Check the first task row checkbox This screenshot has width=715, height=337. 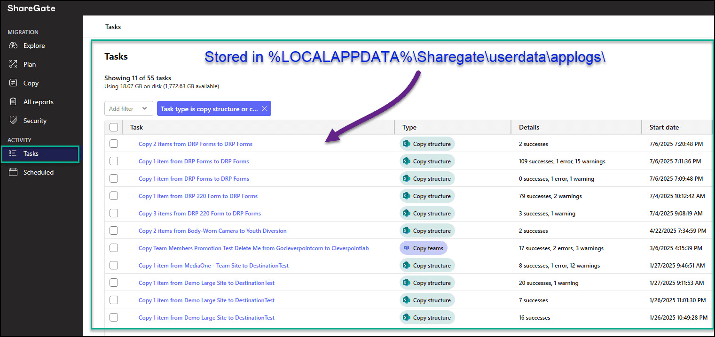coord(114,144)
